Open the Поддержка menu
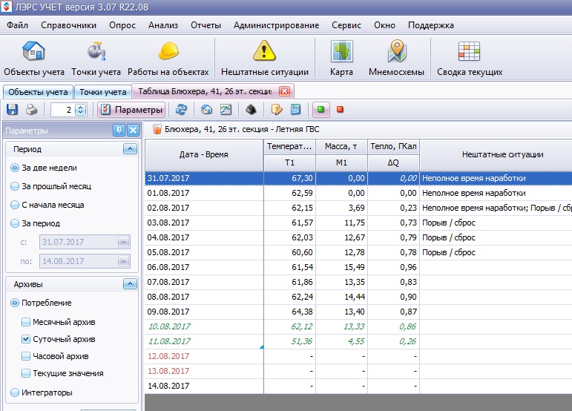Screen dimensions: 572x411 [431, 25]
